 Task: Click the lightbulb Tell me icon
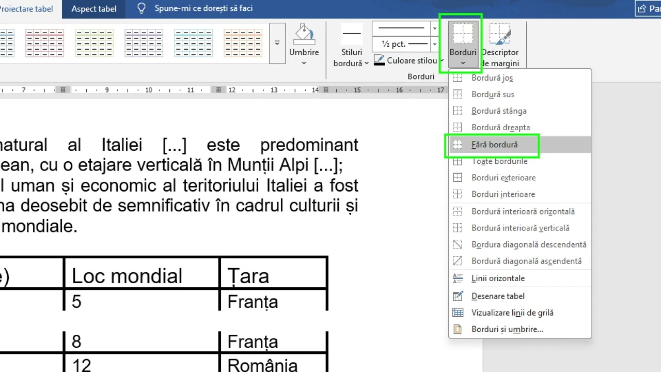click(141, 9)
